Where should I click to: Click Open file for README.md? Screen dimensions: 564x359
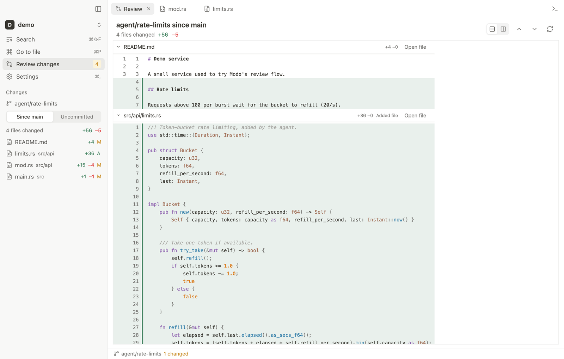[415, 47]
